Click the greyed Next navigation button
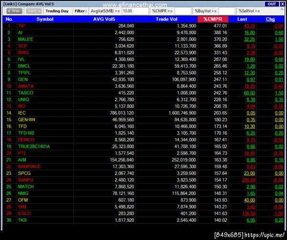 (33, 11)
